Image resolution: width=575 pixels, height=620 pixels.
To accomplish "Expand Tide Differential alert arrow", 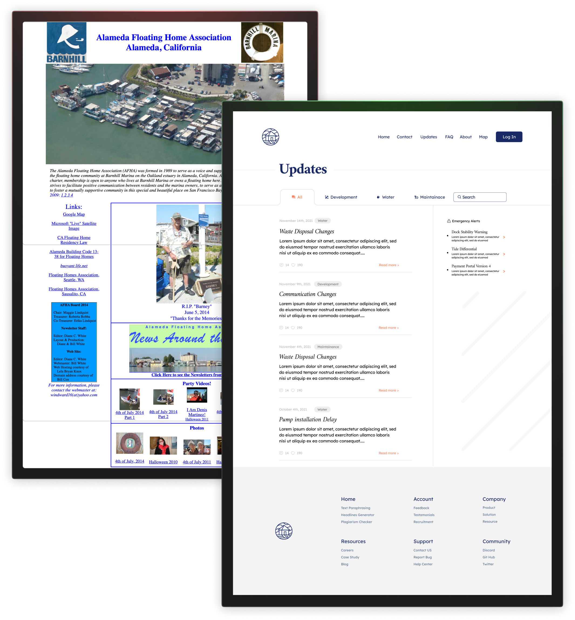I will 504,254.
